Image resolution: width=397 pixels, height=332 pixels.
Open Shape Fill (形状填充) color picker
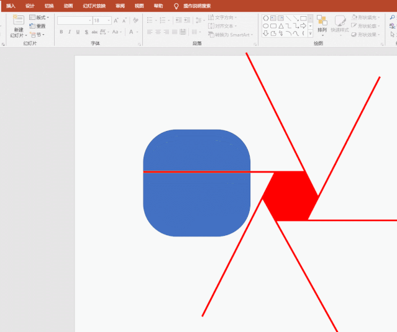[367, 17]
